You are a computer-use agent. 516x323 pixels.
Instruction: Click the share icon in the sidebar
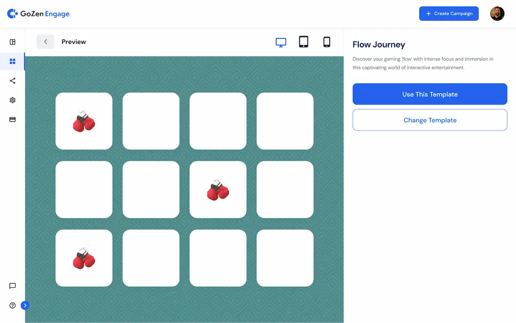click(x=12, y=81)
